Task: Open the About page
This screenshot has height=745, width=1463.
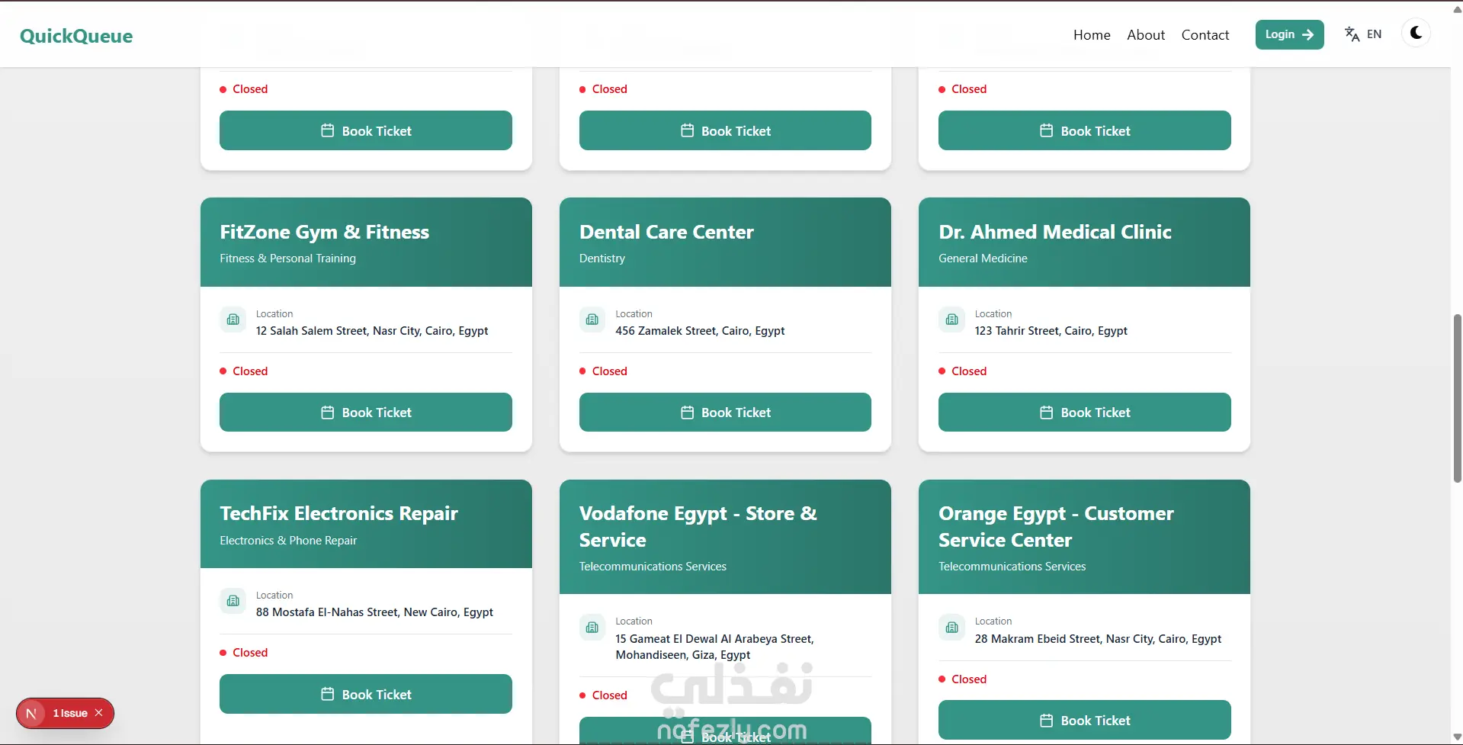Action: coord(1146,35)
